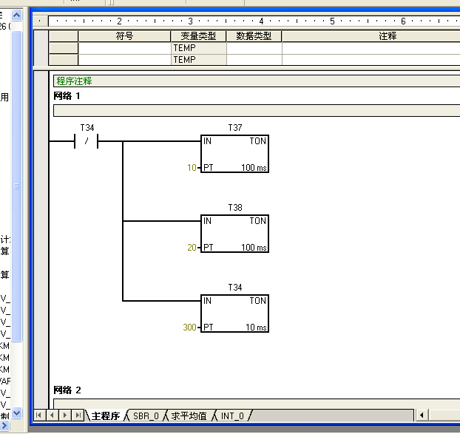Select the T37 TON timer box
This screenshot has height=434, width=460.
point(234,154)
